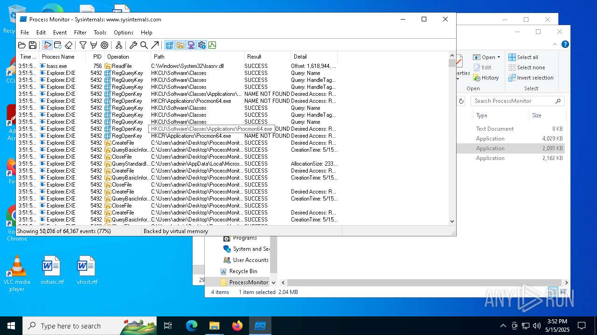Open the Process Tree icon
Screen dimensions: 597x335
pos(119,45)
